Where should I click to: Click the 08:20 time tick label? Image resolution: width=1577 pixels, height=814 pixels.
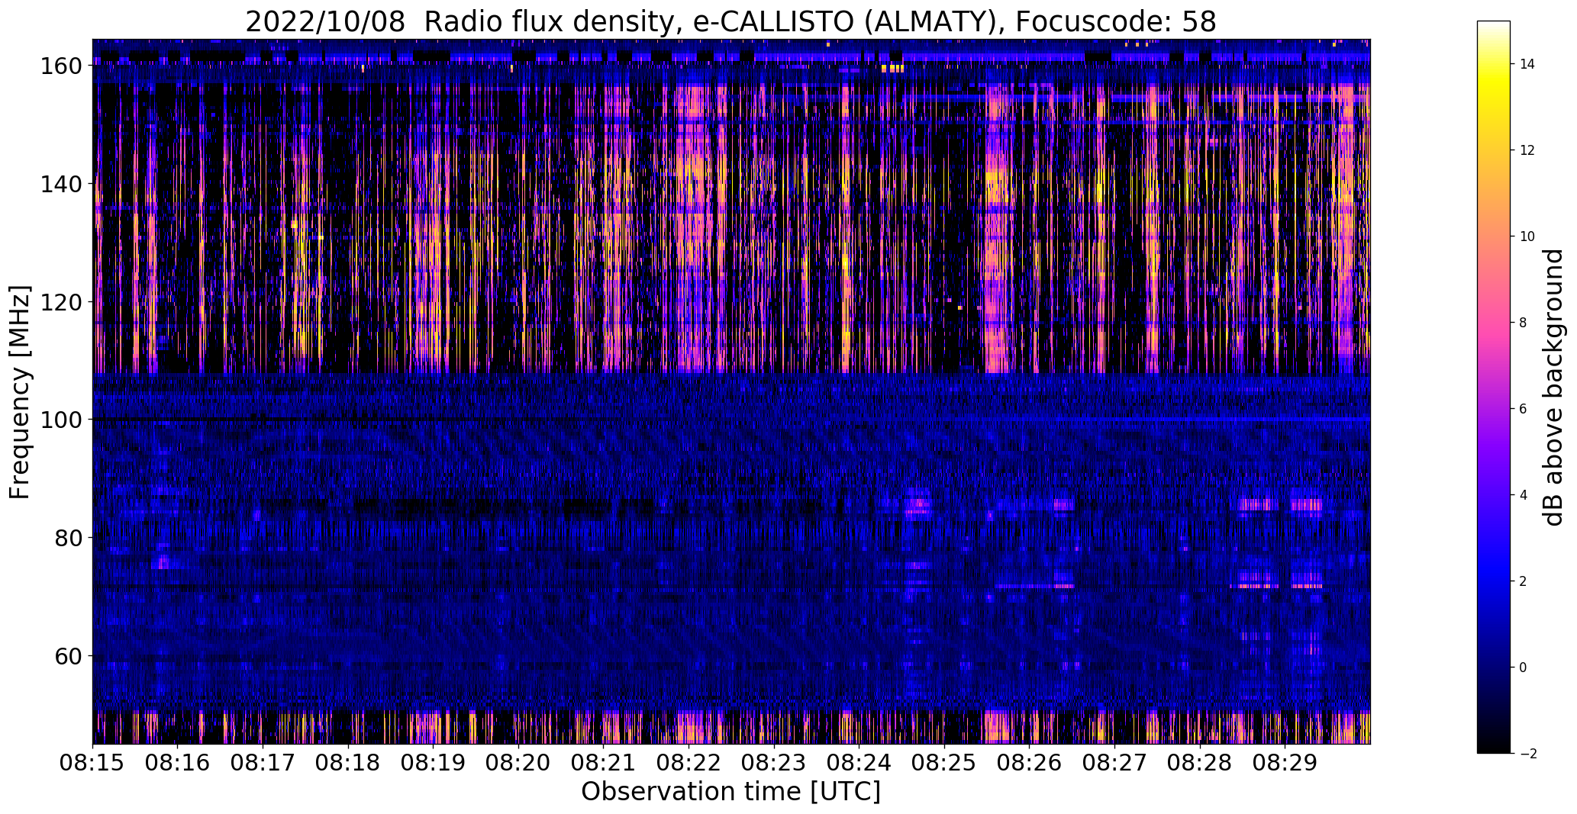point(518,763)
